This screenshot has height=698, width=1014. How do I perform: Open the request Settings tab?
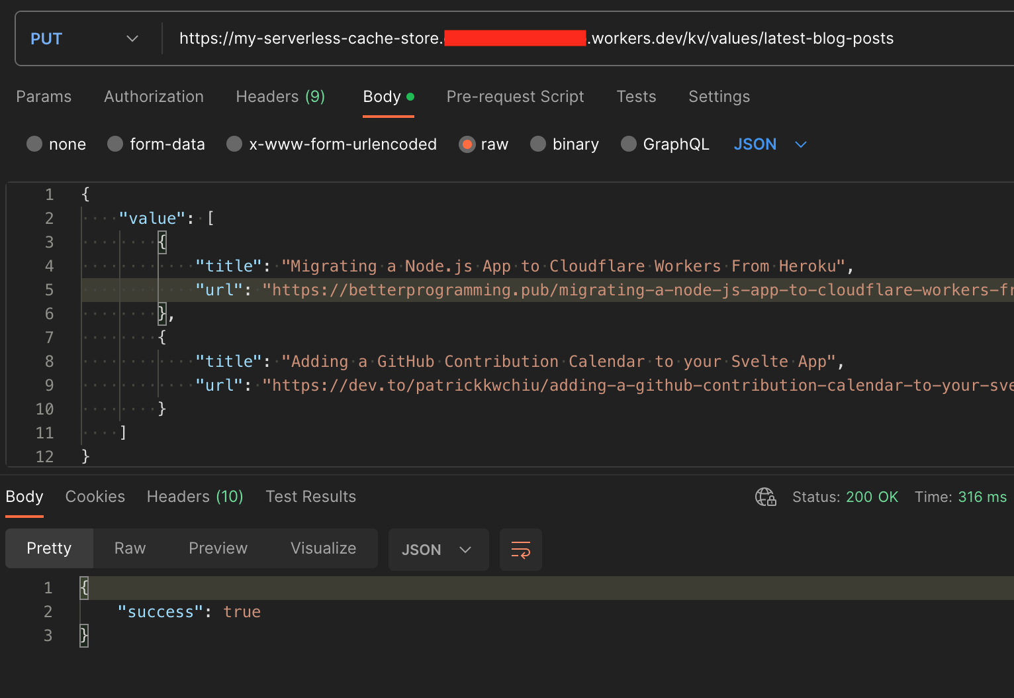719,97
